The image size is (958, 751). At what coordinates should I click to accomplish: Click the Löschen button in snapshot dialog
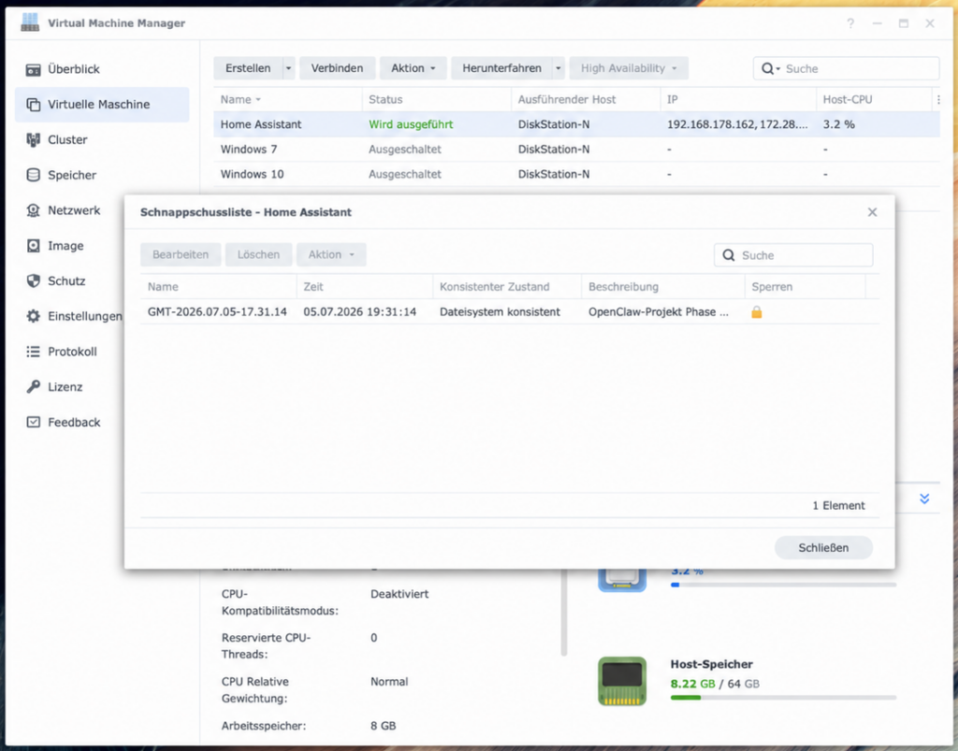pos(258,254)
